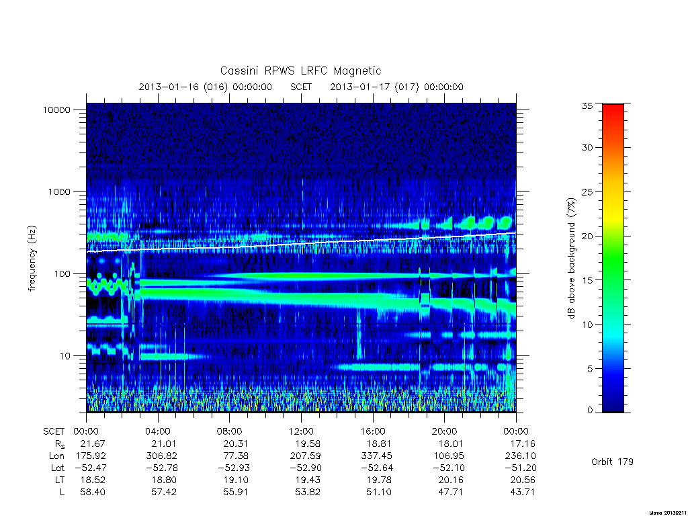Image resolution: width=688 pixels, height=516 pixels.
Task: Click the 16:00 time axis label
Action: [x=373, y=431]
